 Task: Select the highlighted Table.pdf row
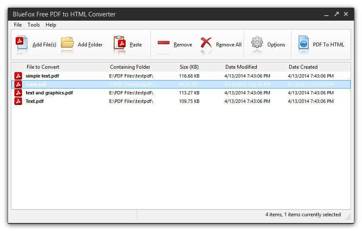pos(181,84)
